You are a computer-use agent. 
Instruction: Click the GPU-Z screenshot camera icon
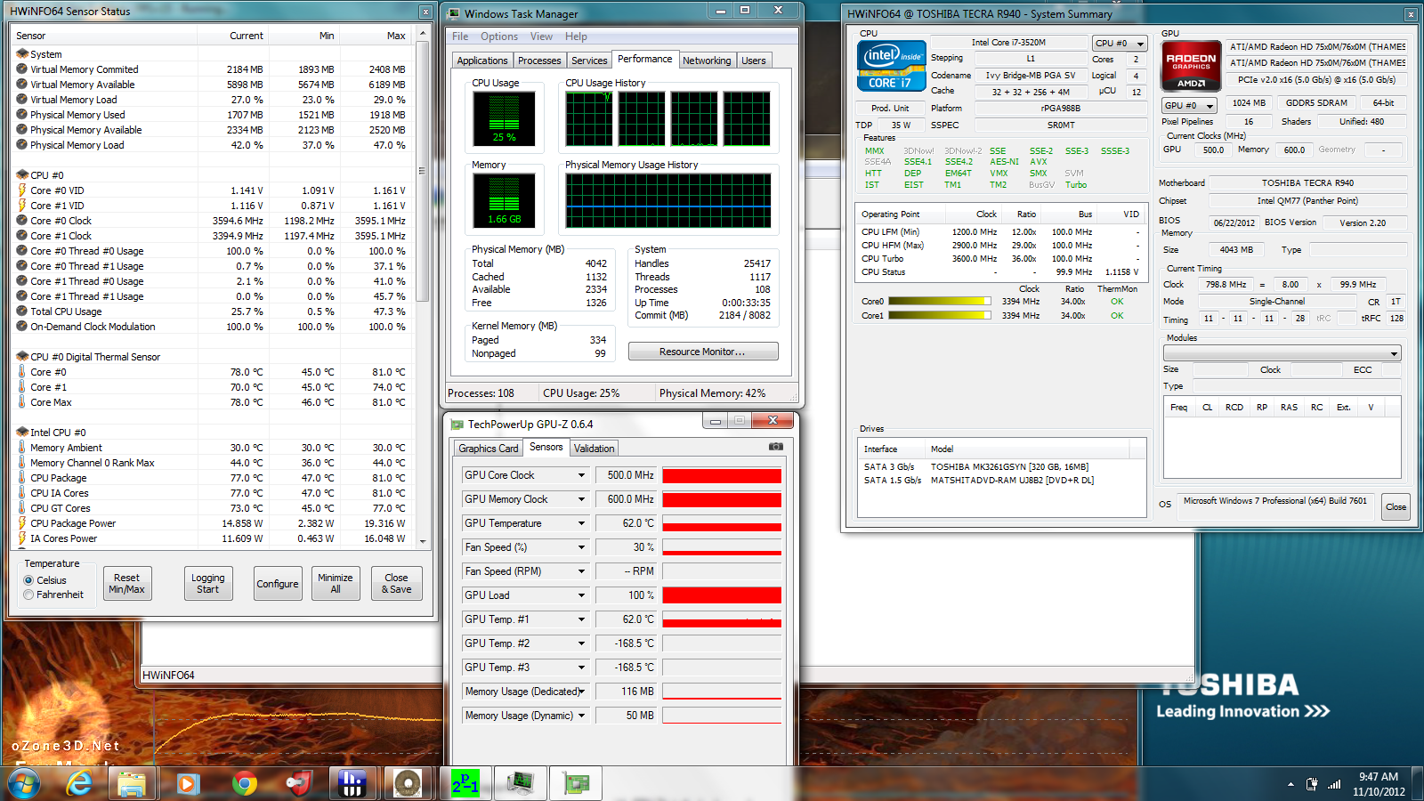(776, 447)
